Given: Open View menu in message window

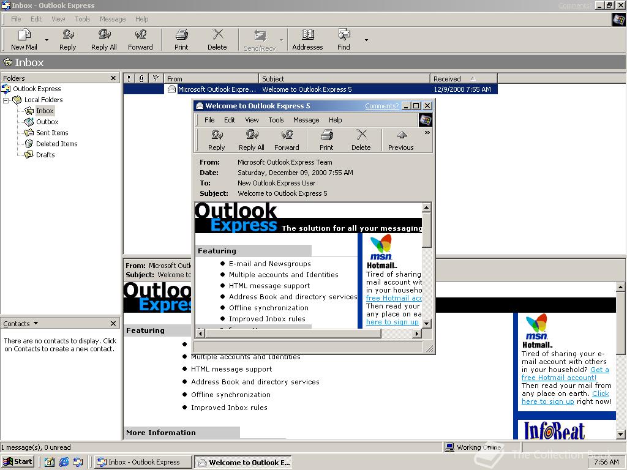Looking at the screenshot, I should tap(252, 120).
